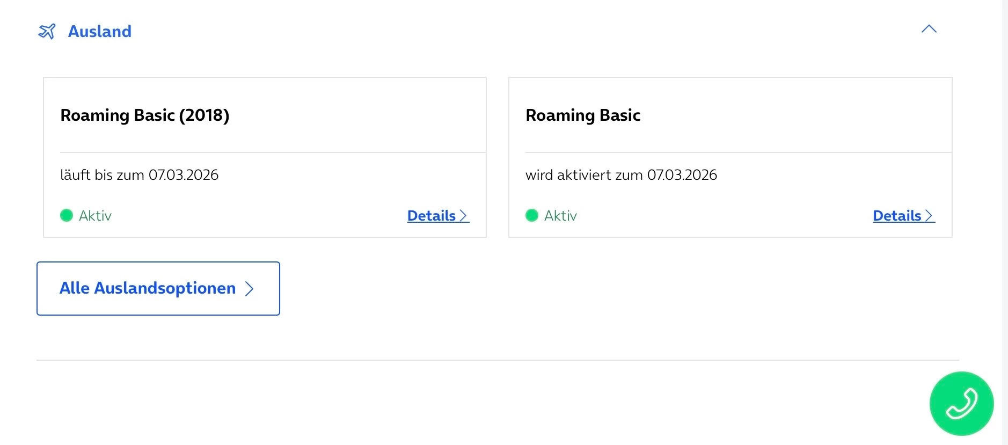Screen dimensions: 1008x445
Task: Open Details link in card activating 07.03.2026
Action: tap(897, 216)
